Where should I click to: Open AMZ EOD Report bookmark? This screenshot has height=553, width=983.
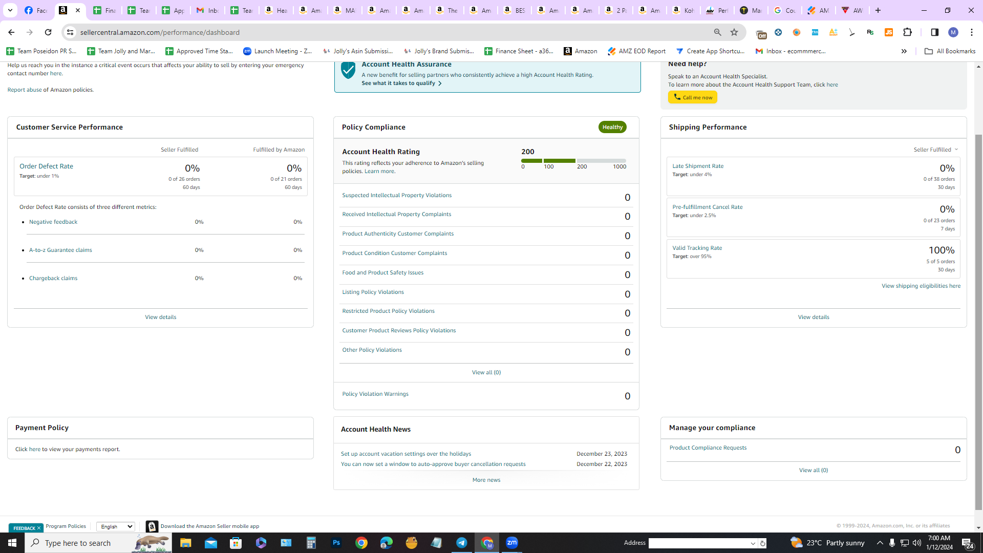tap(636, 51)
